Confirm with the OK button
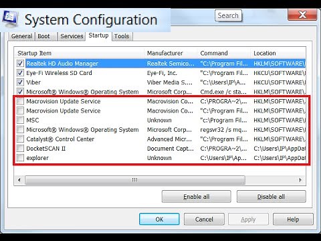This screenshot has height=241, width=321. point(159,219)
